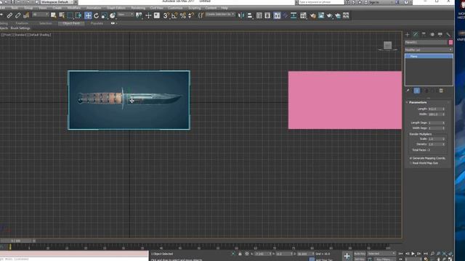Click Configure Modifier Sets icon
The height and width of the screenshot is (261, 465).
point(441,91)
